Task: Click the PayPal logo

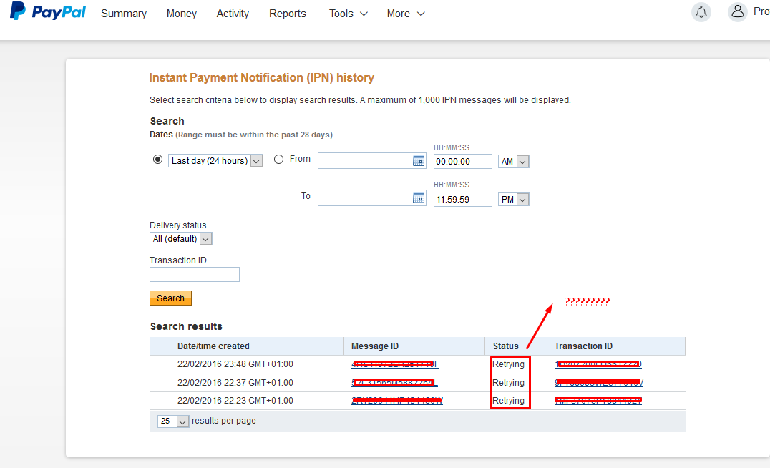Action: pyautogui.click(x=48, y=11)
